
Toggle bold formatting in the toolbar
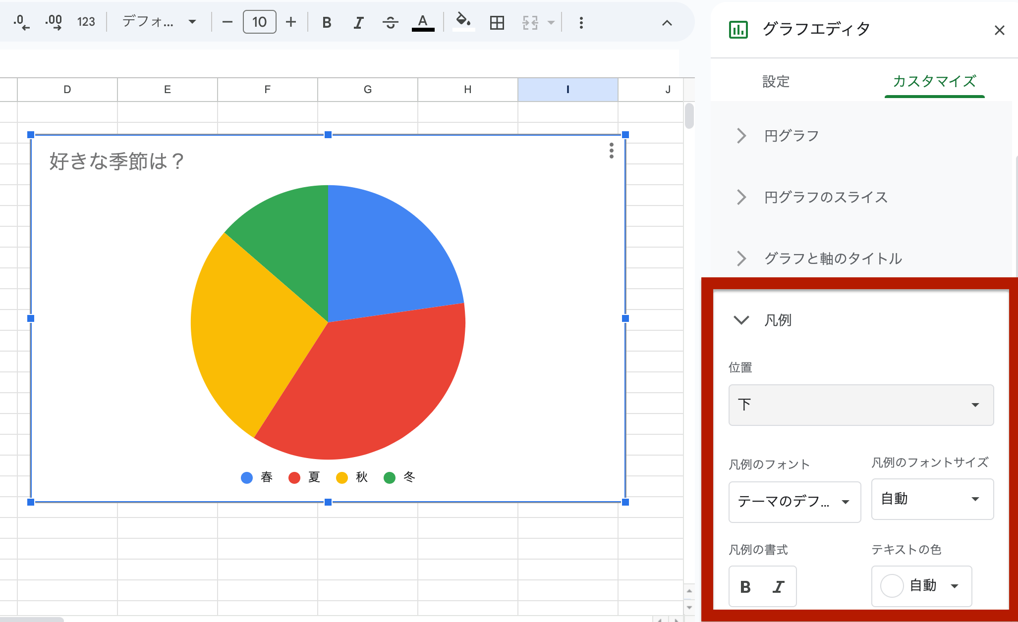click(326, 22)
